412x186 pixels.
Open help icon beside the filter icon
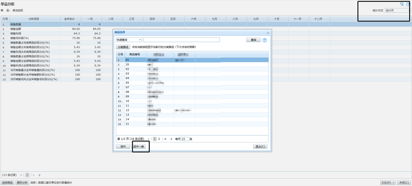408,4
